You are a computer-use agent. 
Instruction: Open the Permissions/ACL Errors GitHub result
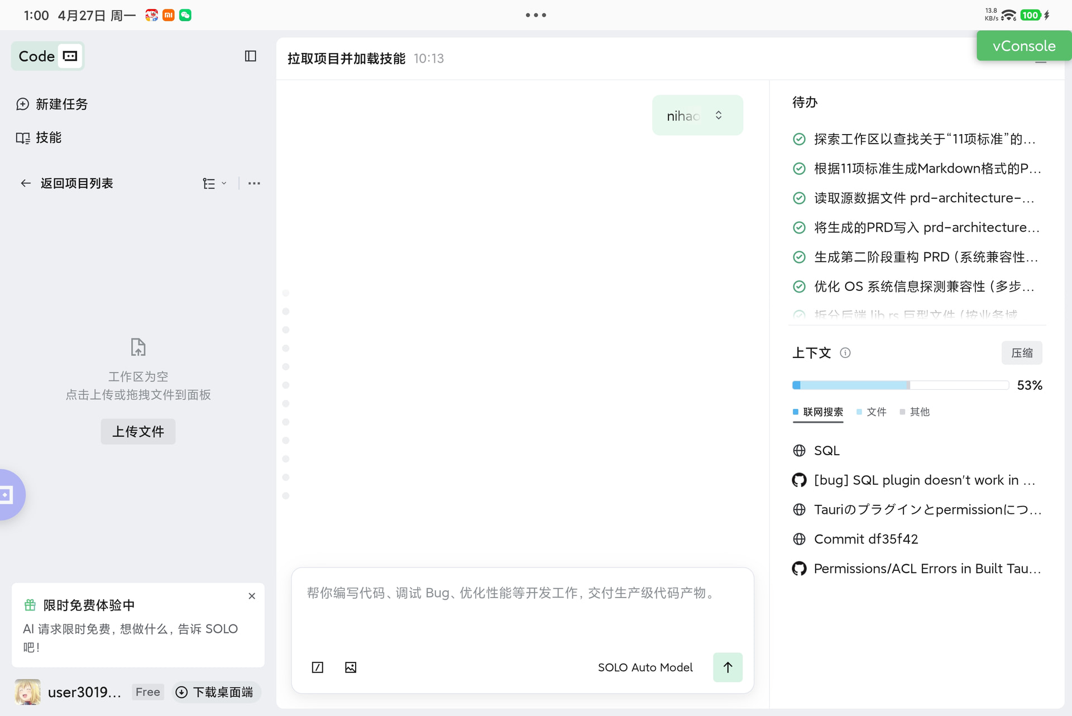(x=917, y=569)
